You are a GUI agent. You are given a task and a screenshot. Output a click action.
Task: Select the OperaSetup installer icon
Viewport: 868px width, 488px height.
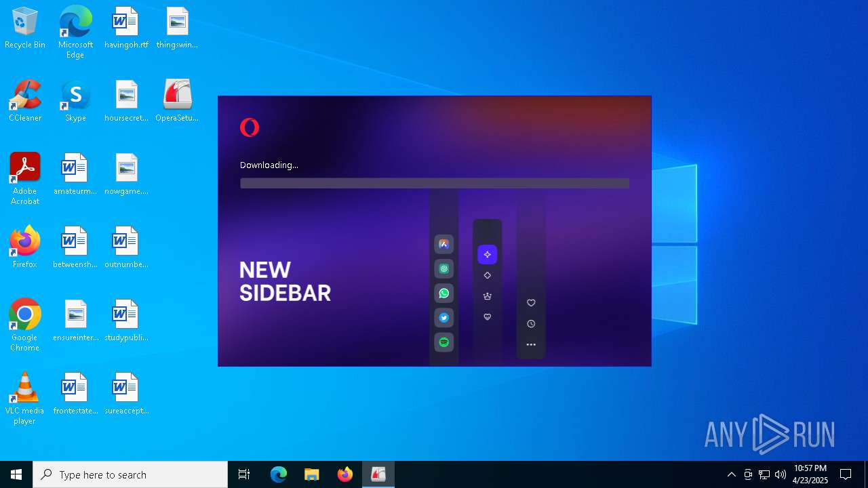coord(177,102)
